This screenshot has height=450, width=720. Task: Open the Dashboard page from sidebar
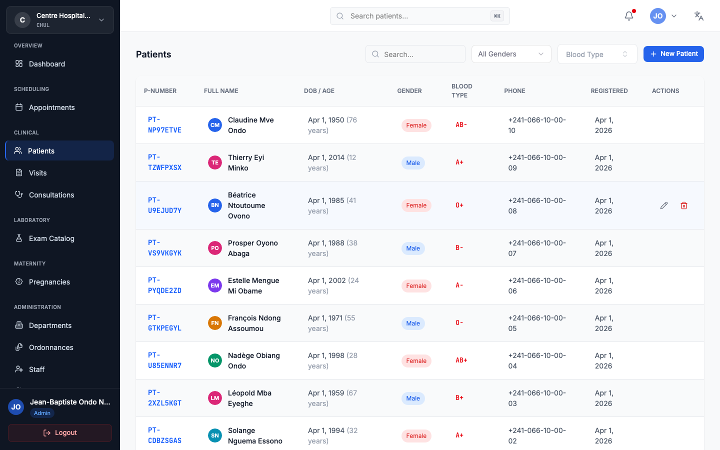(47, 64)
